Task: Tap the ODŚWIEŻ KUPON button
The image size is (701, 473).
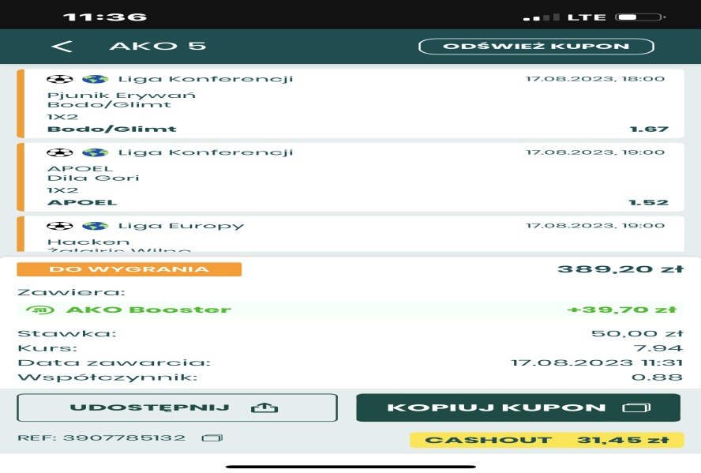Action: (x=536, y=47)
